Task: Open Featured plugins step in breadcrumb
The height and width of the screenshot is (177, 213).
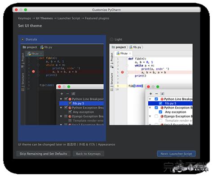Action: [97, 18]
